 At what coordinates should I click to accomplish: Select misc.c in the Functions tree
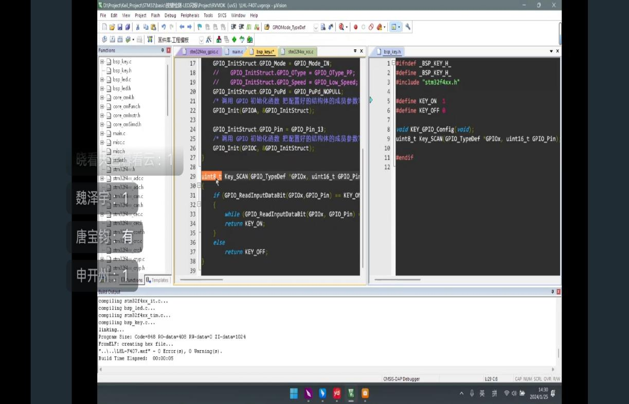point(119,142)
